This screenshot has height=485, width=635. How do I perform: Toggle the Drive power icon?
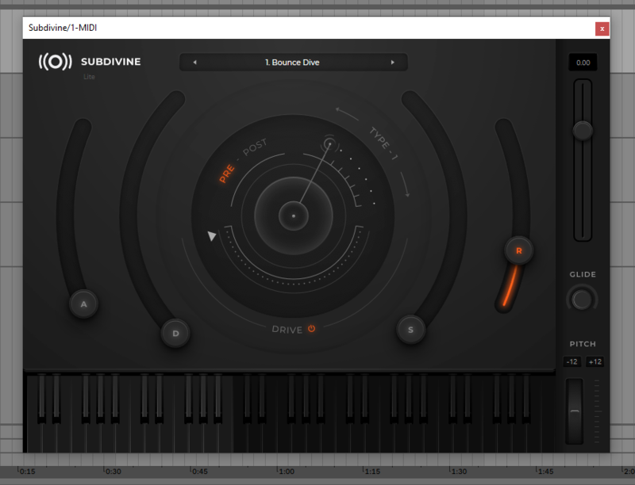pyautogui.click(x=311, y=329)
